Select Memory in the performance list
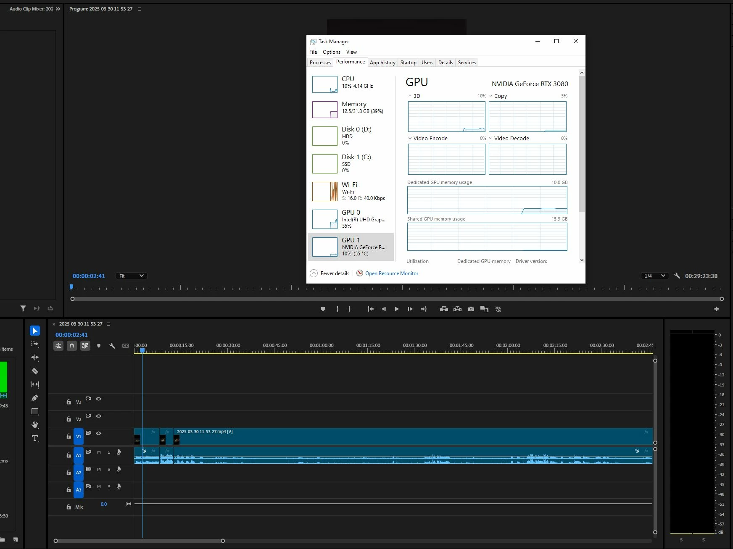Screen dimensions: 733x549 [351, 110]
